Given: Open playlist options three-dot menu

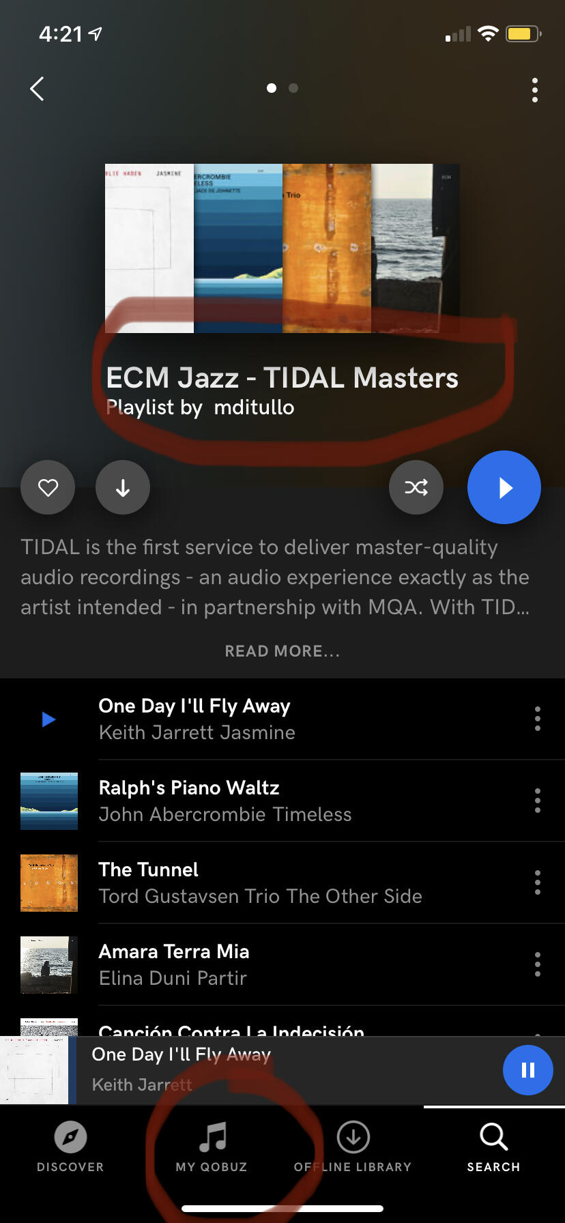Looking at the screenshot, I should point(535,90).
